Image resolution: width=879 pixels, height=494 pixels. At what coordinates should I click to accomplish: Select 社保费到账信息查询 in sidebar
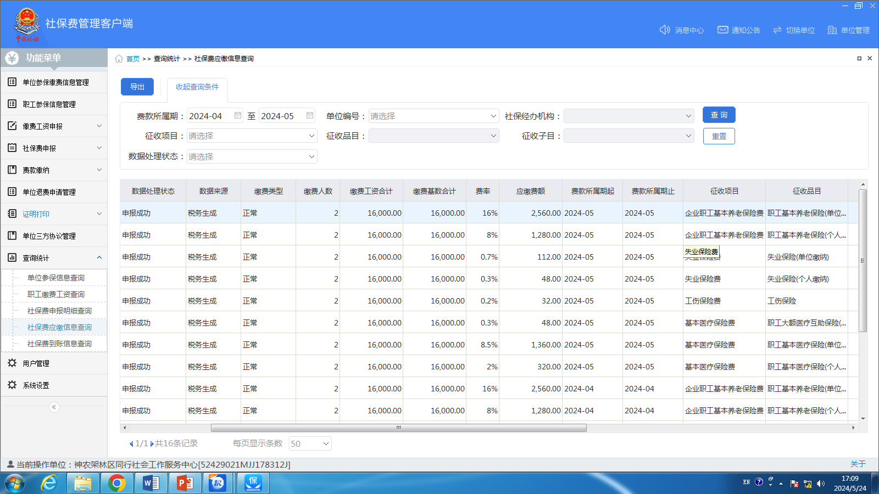59,344
